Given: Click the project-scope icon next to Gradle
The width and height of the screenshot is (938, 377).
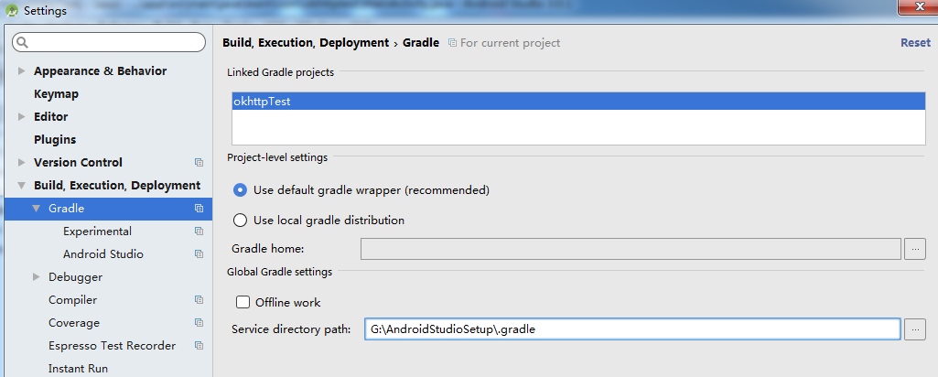Looking at the screenshot, I should point(199,209).
